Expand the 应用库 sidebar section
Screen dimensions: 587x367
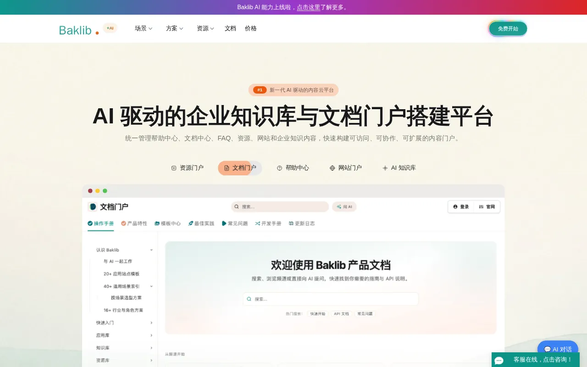click(151, 335)
